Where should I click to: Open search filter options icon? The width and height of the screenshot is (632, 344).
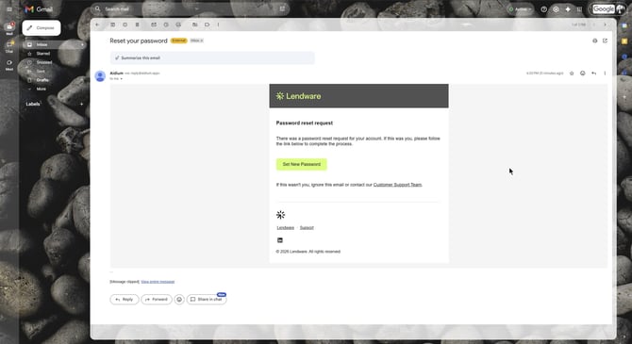[x=282, y=8]
